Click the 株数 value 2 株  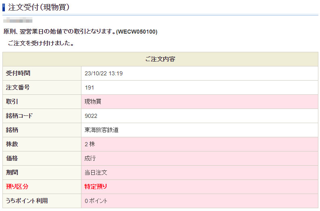[90, 144]
